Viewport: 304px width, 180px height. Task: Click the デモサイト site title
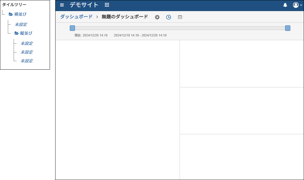[84, 5]
